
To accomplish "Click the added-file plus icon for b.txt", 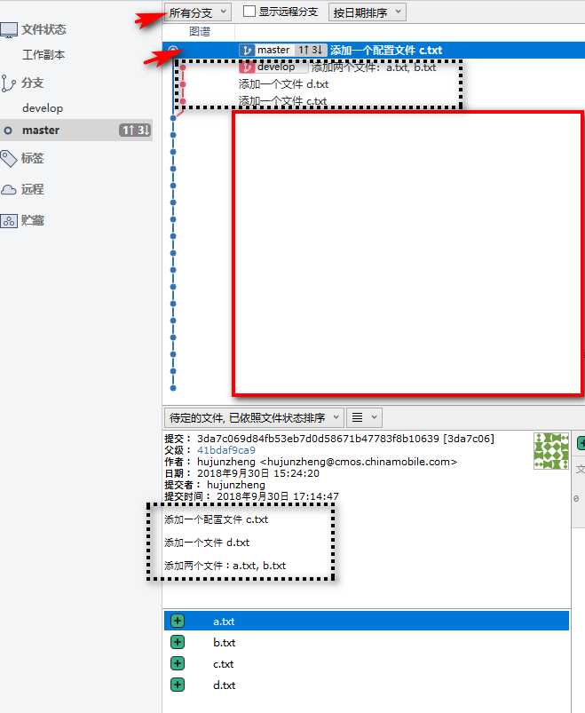I will (178, 642).
